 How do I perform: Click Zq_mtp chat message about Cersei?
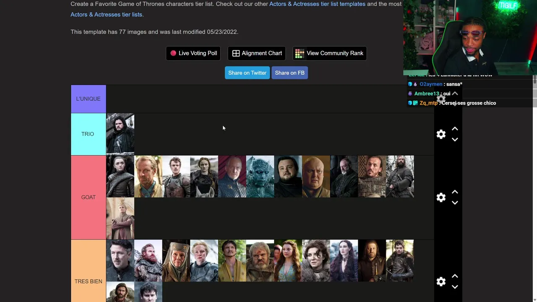click(452, 103)
